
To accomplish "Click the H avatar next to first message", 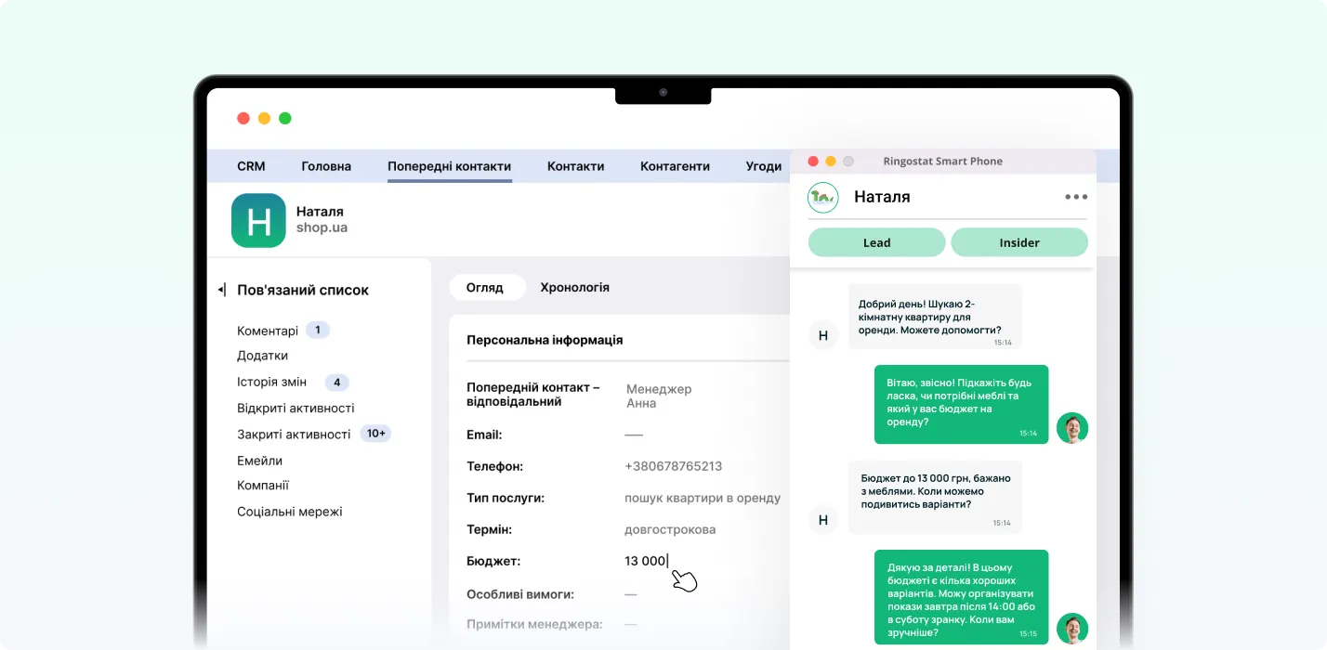I will (822, 334).
